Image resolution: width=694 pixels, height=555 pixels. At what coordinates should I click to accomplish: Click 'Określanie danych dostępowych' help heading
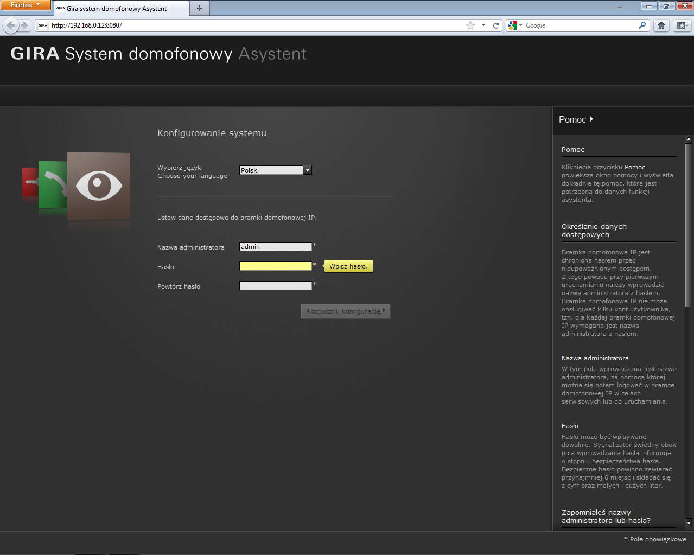coord(594,231)
